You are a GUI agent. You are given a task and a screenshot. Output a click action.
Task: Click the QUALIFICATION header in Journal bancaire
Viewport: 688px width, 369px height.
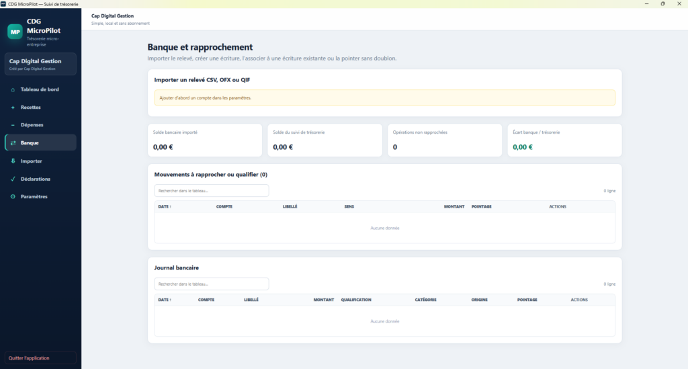(x=356, y=300)
